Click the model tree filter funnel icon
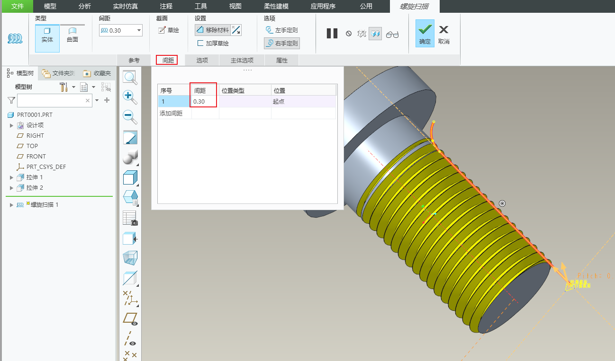This screenshot has width=615, height=361. (x=11, y=100)
